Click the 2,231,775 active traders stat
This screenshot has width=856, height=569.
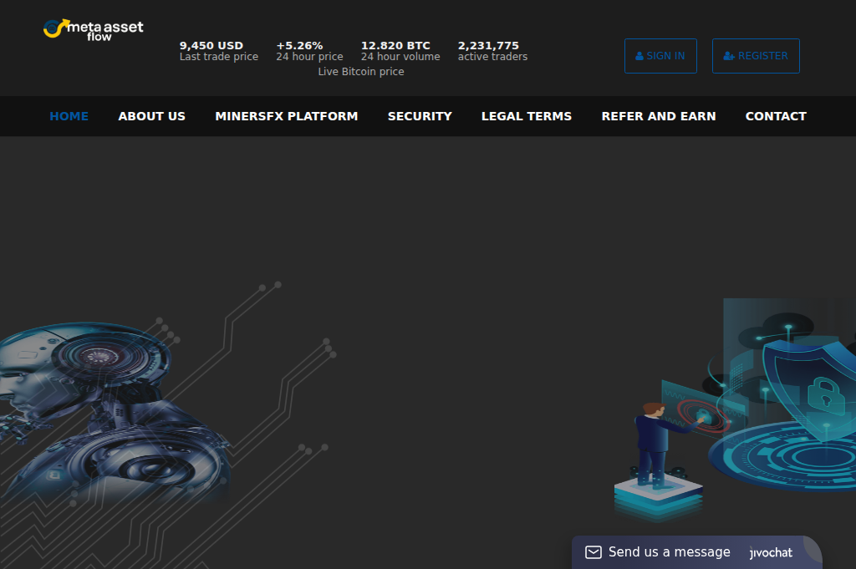(492, 50)
